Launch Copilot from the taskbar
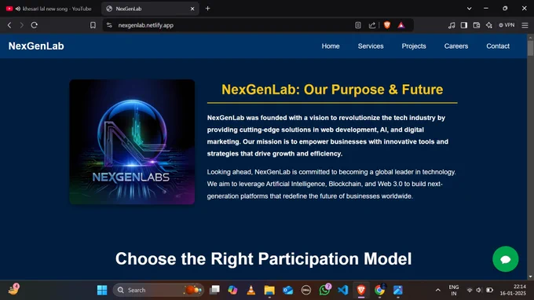The height and width of the screenshot is (300, 534). [233, 290]
